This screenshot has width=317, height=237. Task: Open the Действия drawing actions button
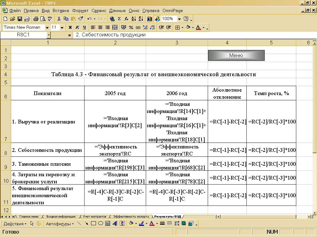pos(15,224)
